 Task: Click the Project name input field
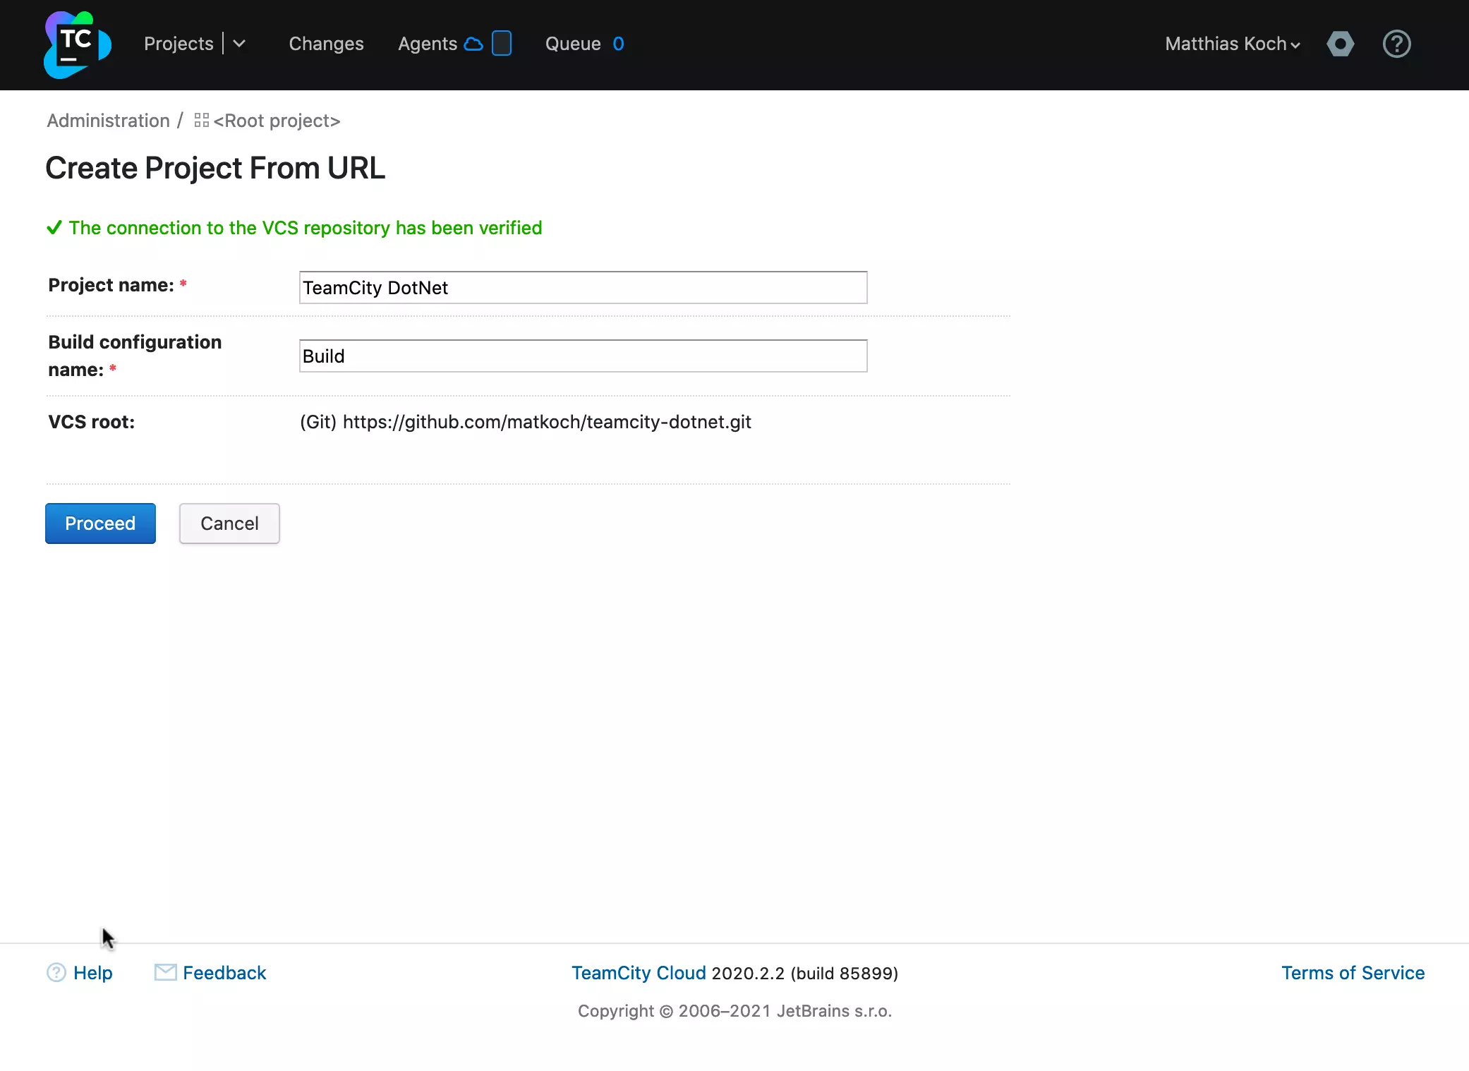pyautogui.click(x=583, y=288)
